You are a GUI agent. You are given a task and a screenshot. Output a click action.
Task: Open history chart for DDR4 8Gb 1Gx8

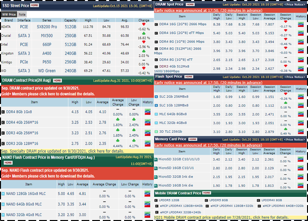[x=148, y=112]
